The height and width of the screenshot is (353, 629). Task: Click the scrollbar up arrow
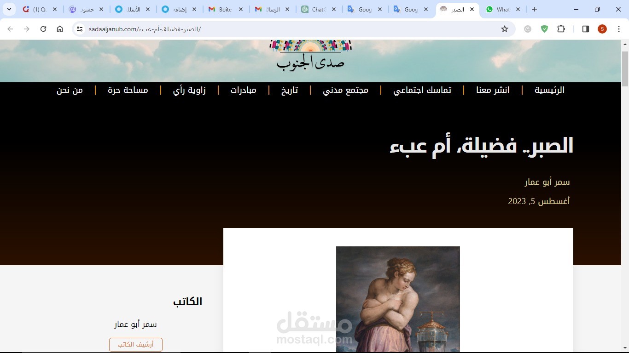click(x=625, y=44)
